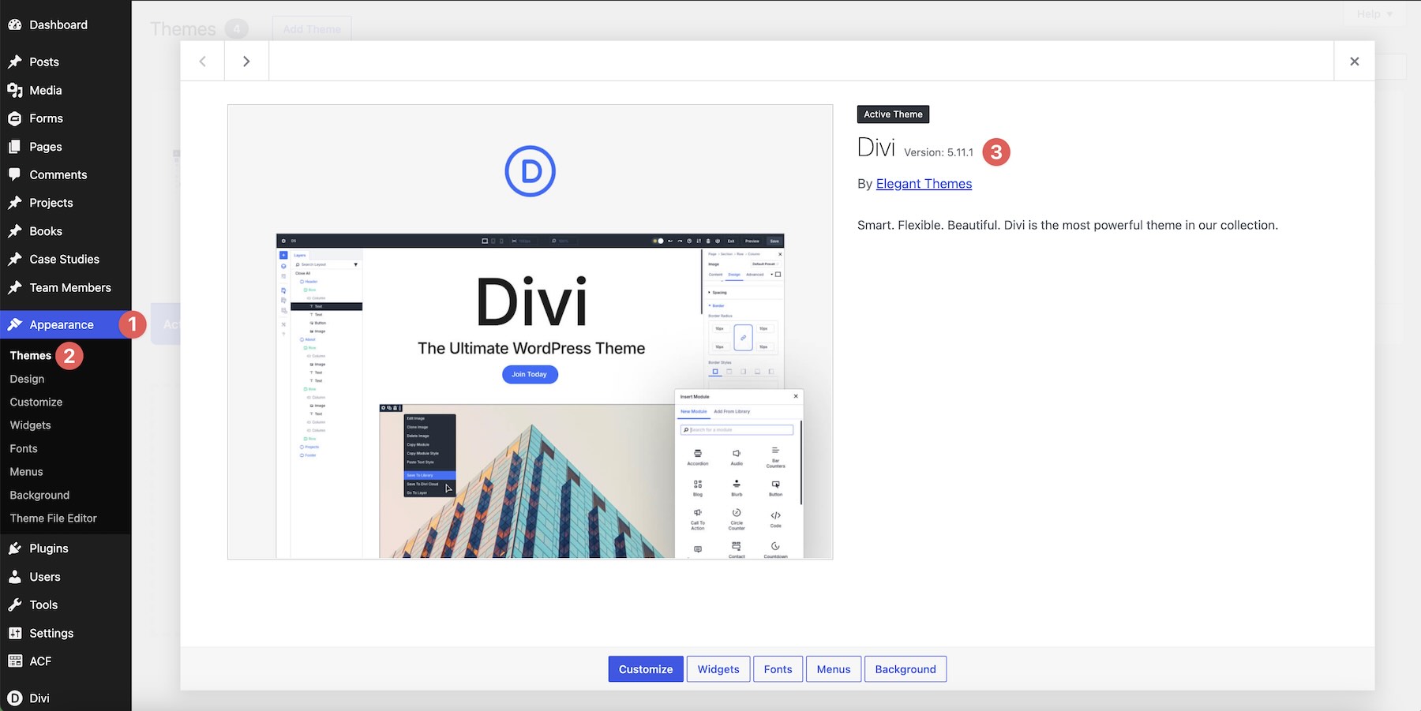This screenshot has width=1421, height=711.
Task: Open Theme File Editor submenu item
Action: pyautogui.click(x=54, y=518)
